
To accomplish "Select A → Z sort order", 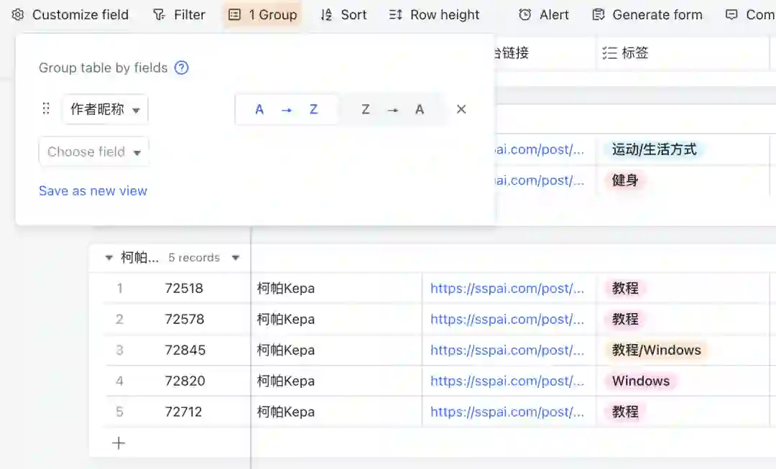I will click(287, 109).
